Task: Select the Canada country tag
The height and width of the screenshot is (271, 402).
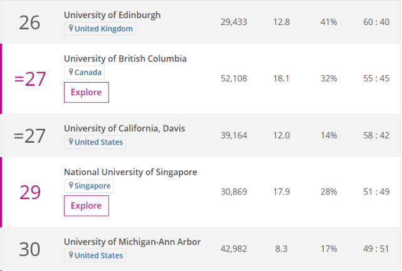Action: 88,73
